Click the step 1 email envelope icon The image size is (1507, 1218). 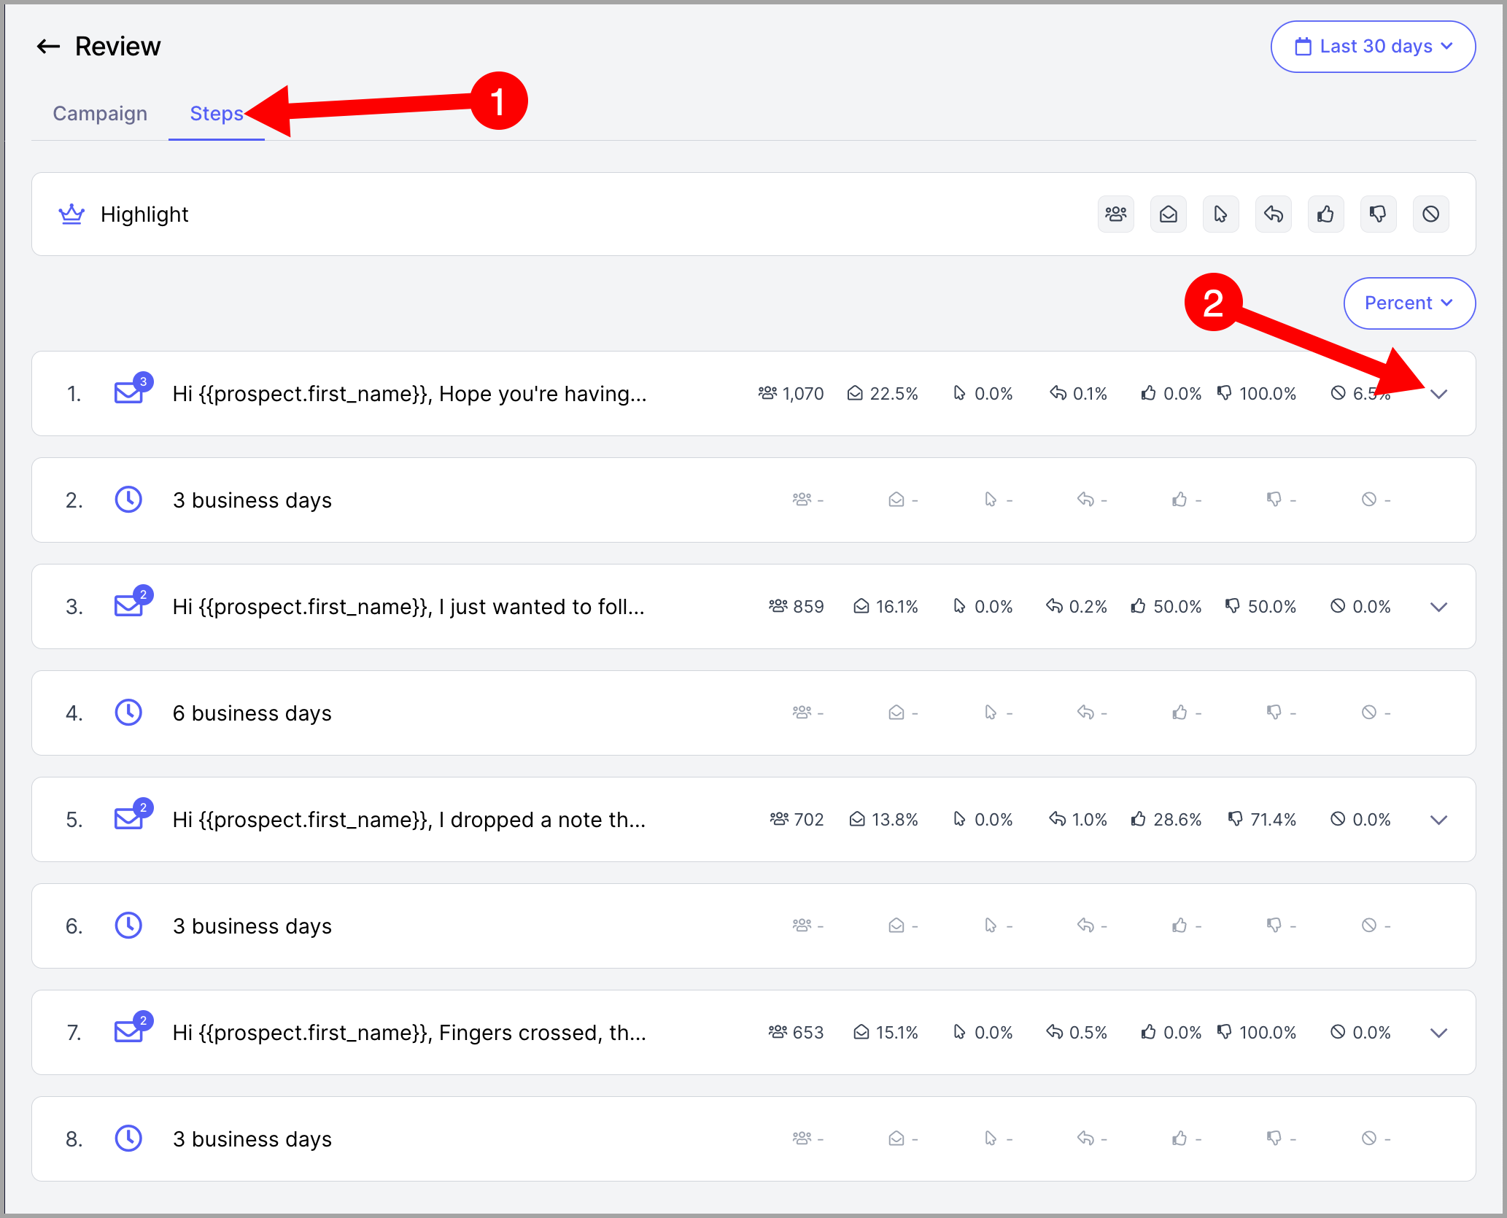(129, 392)
